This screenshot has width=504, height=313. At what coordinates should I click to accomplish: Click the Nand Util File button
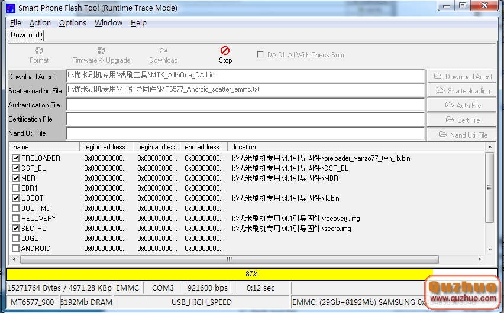pos(461,135)
